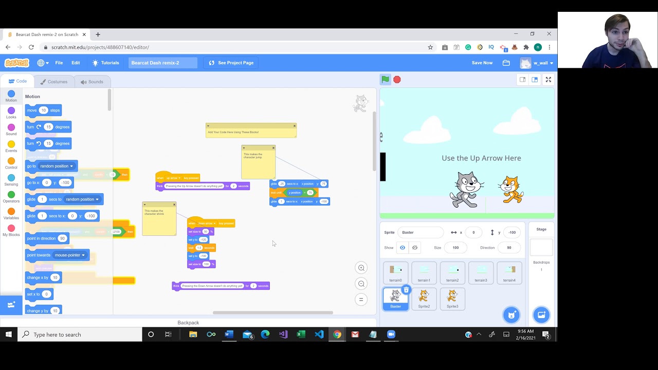Viewport: 658px width, 370px height.
Task: Open the My Stuff folder icon
Action: point(506,63)
